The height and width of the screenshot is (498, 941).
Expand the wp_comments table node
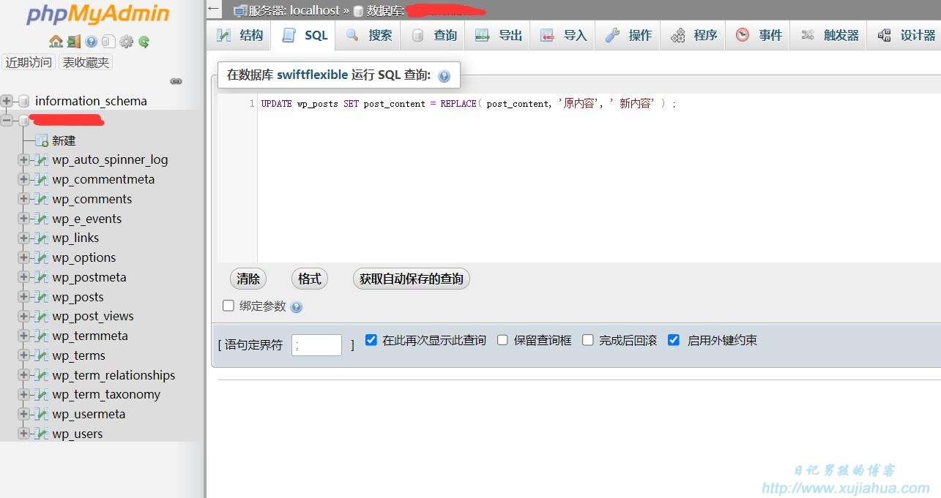click(23, 199)
